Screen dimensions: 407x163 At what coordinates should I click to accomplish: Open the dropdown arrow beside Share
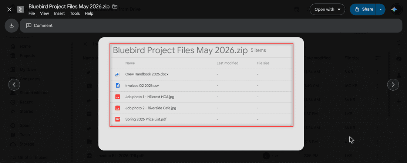coord(380,9)
